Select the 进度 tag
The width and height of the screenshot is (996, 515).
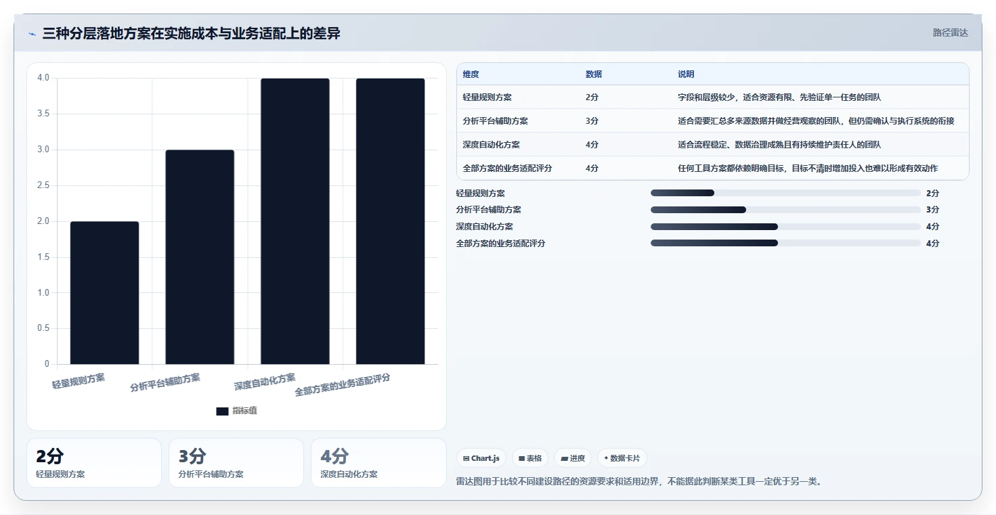(x=573, y=458)
